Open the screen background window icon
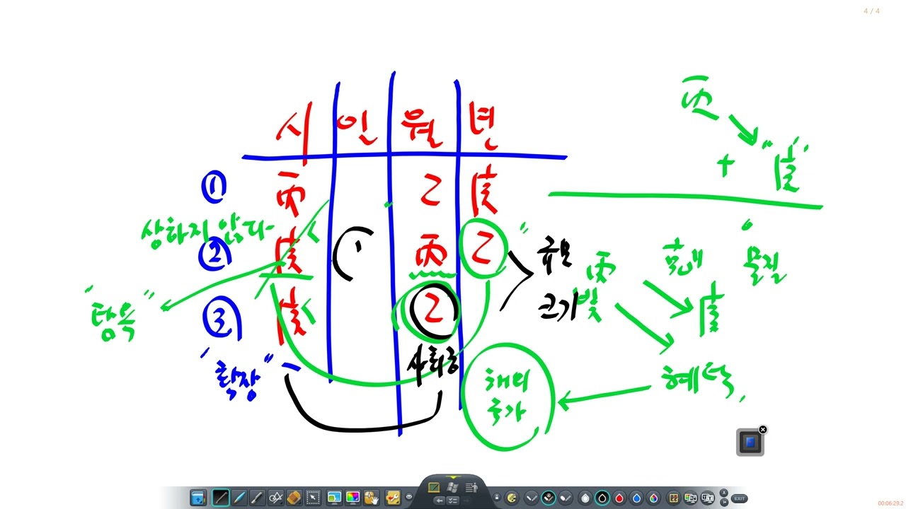The width and height of the screenshot is (906, 509). coord(334,498)
